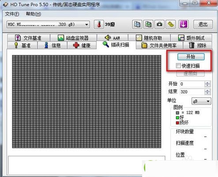Open the 信息 info tab

coord(53,45)
